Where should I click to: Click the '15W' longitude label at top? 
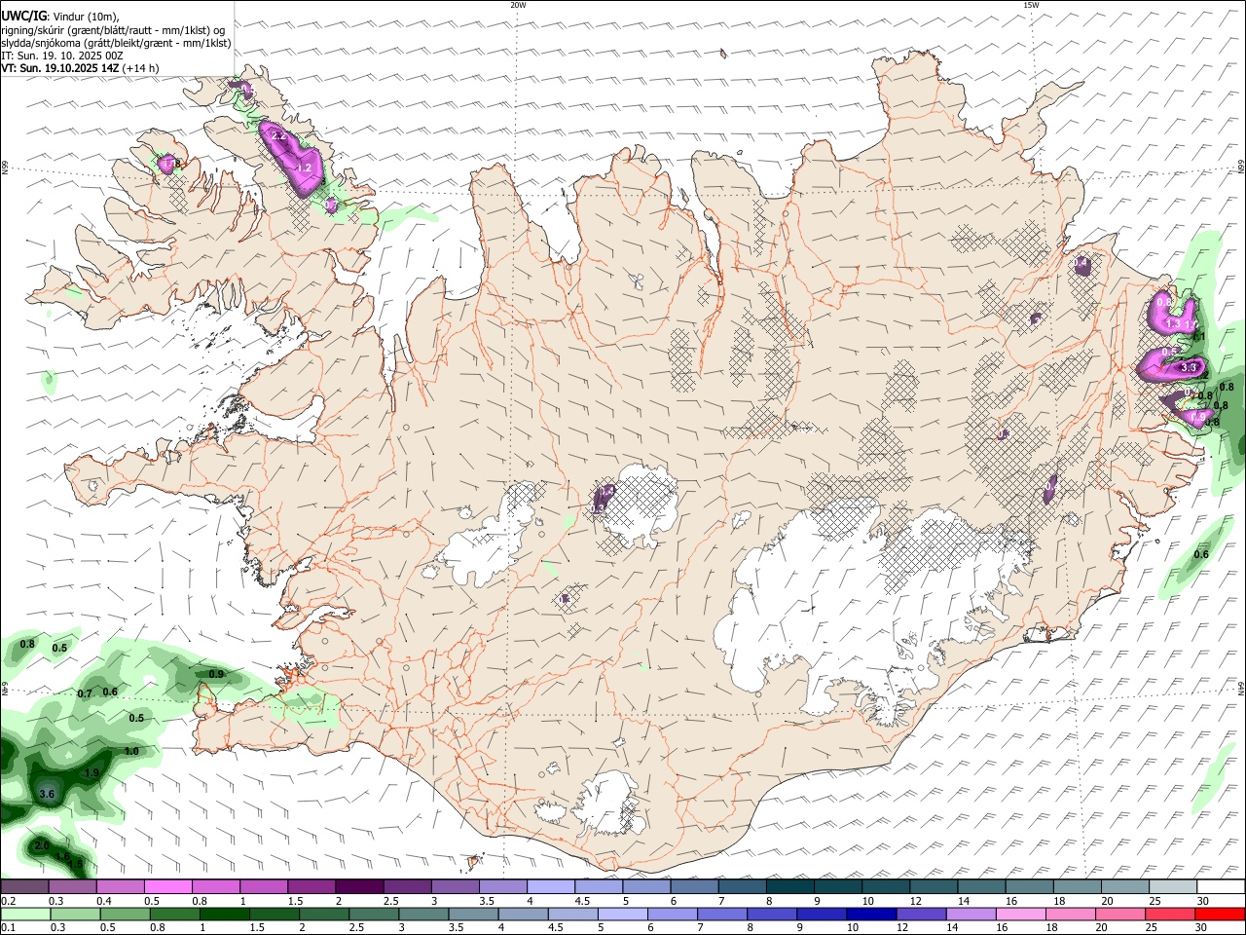(x=1031, y=5)
